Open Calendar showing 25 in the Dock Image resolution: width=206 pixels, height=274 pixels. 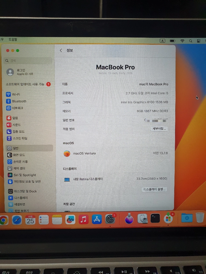point(30,220)
